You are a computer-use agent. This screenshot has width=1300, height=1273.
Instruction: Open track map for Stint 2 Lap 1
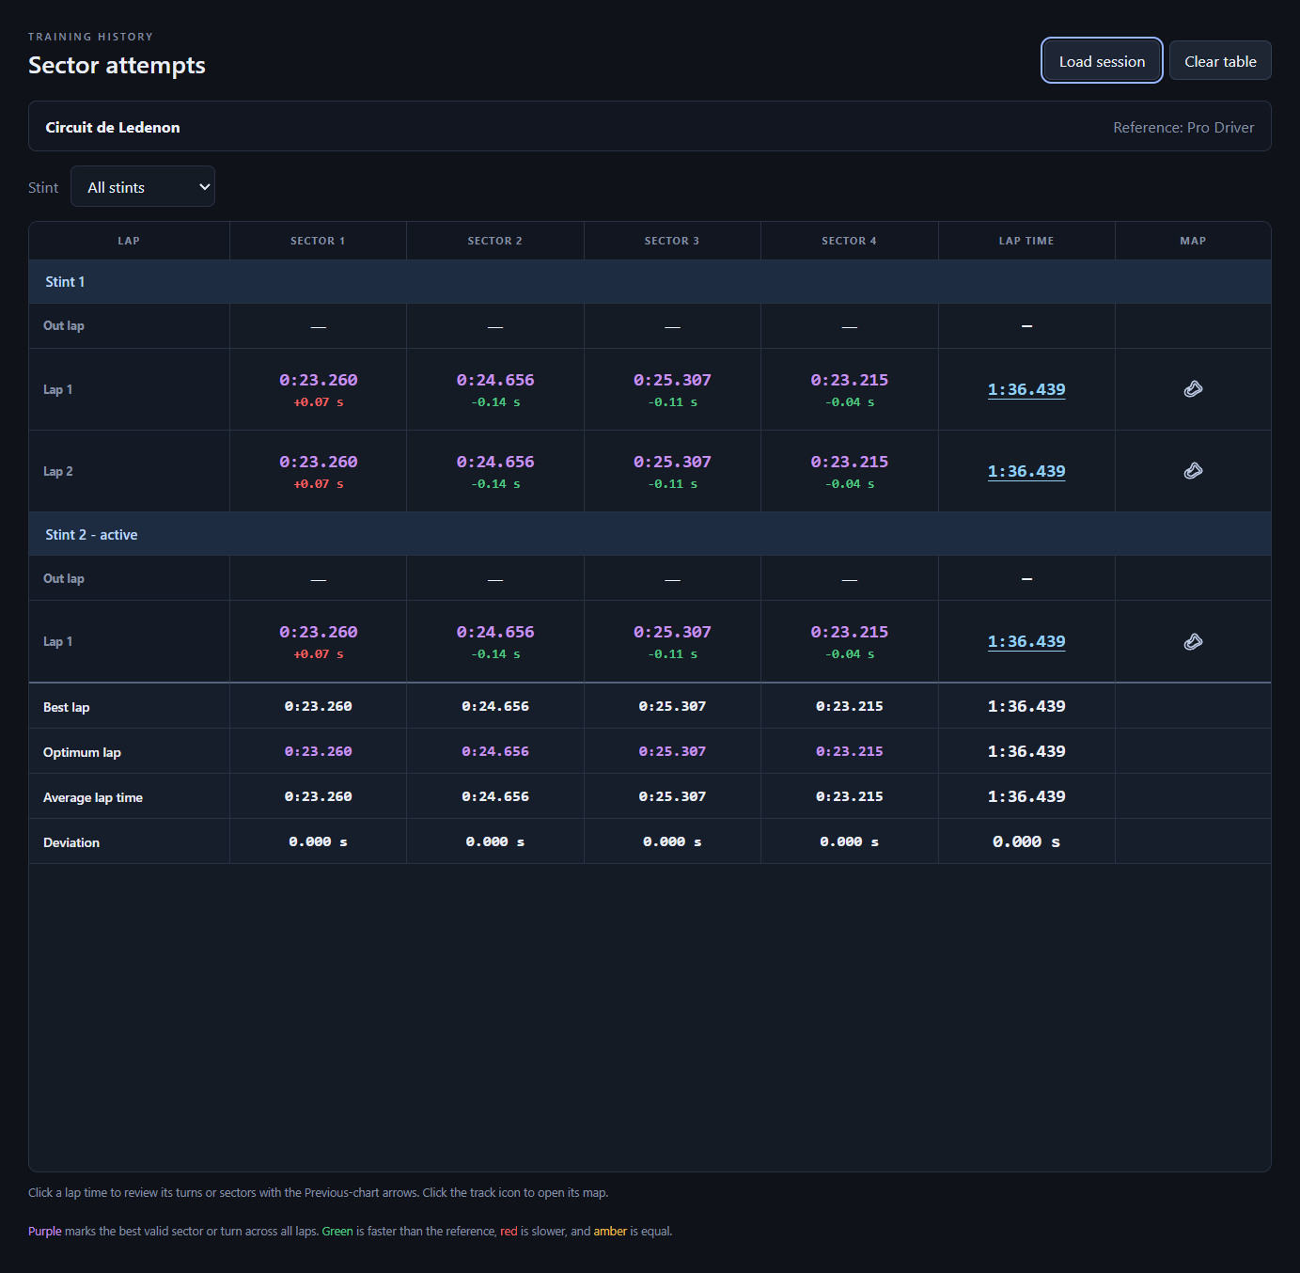(x=1193, y=642)
